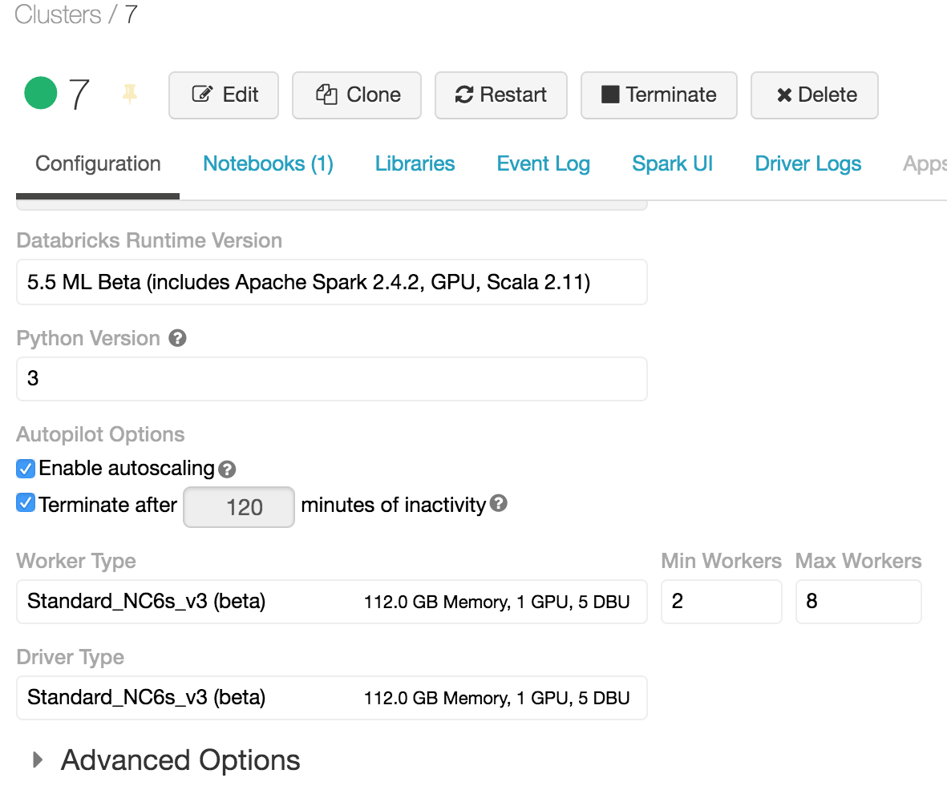Click the "7" in the Clusters breadcrumb

pos(131,14)
